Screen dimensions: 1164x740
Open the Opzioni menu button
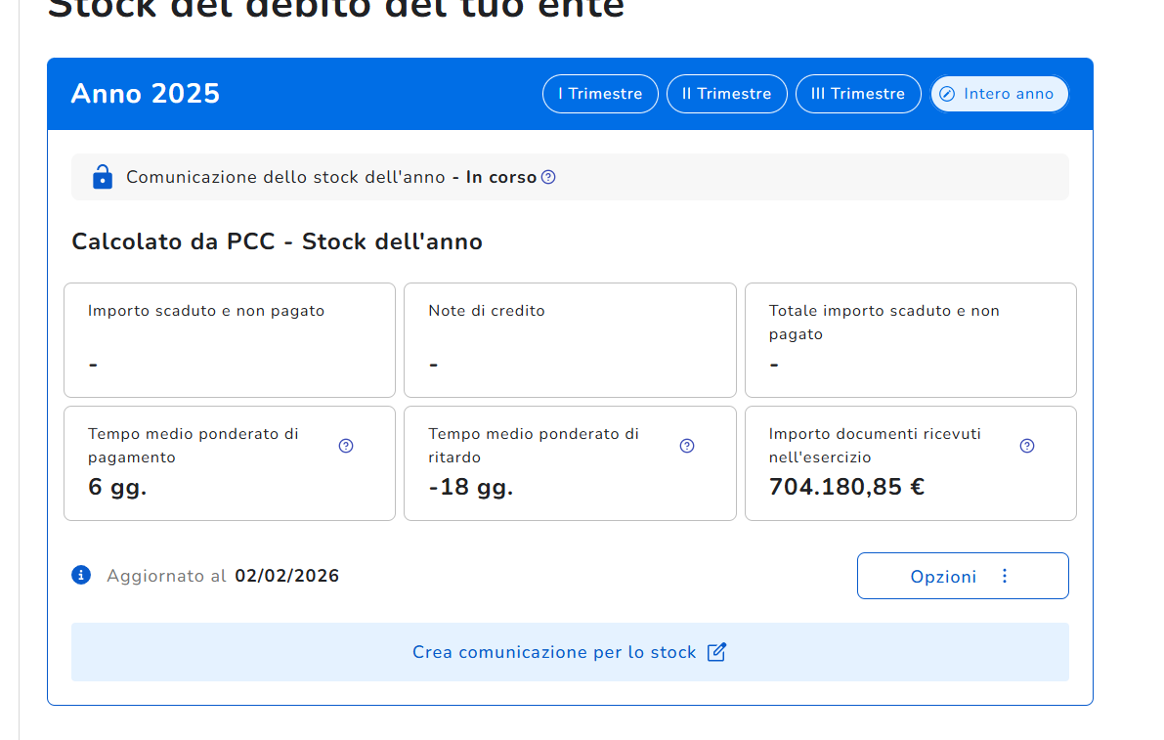click(x=944, y=576)
